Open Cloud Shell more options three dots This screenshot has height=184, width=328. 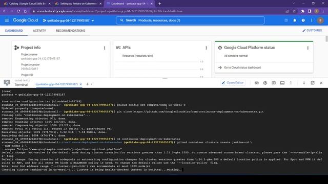click(x=291, y=83)
